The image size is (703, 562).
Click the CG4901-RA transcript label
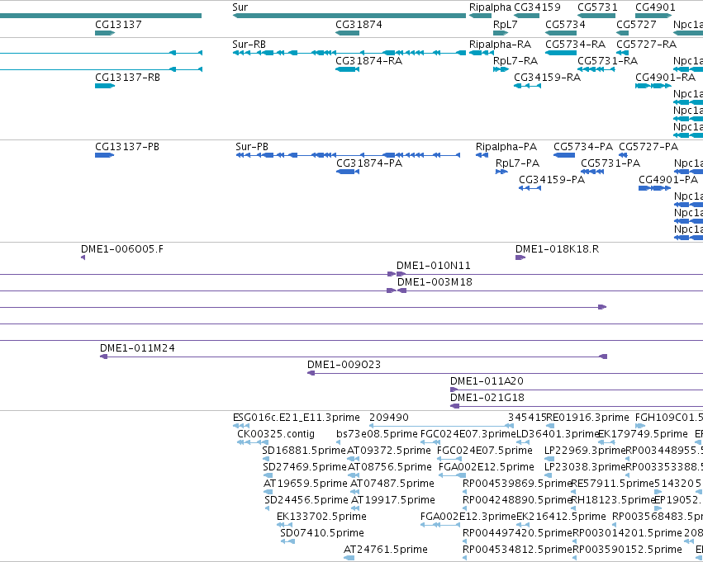(665, 78)
